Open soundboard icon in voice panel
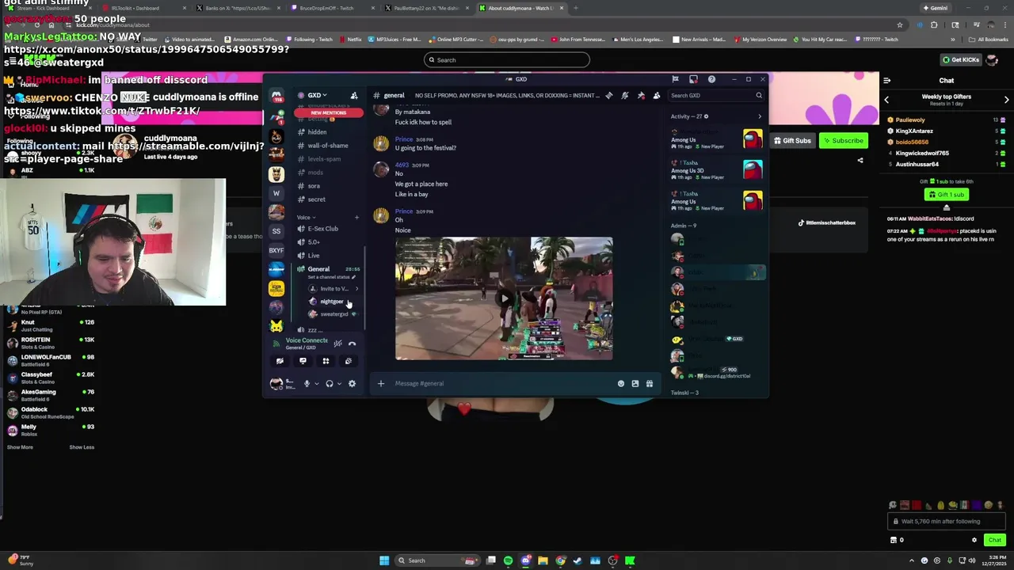Screen dimensions: 1014x570 348,361
